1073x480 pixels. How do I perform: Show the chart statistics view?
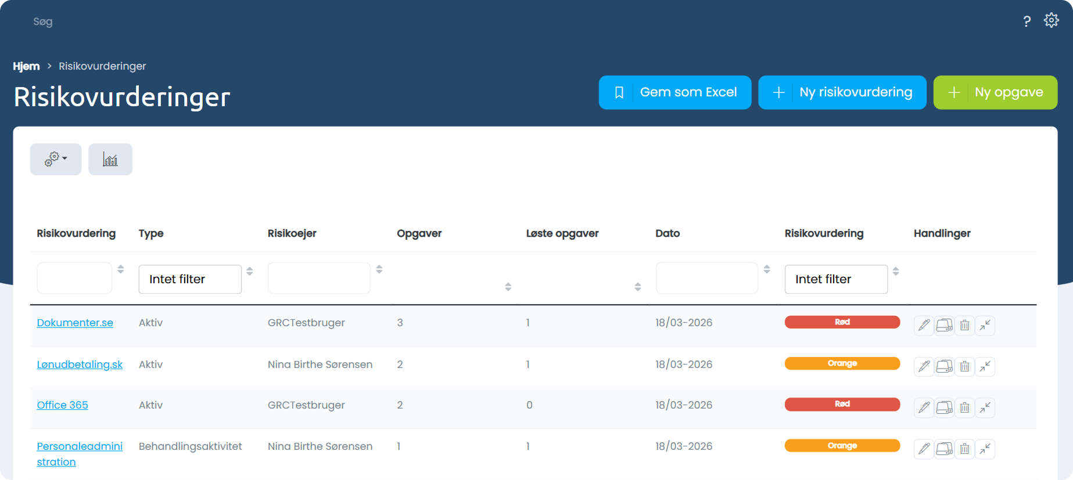click(x=110, y=159)
